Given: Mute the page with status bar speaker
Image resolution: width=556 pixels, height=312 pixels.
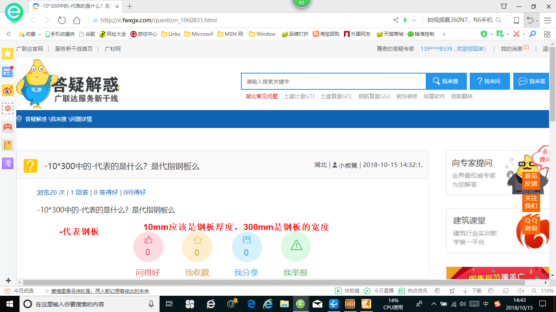Looking at the screenshot, I should click(x=521, y=291).
